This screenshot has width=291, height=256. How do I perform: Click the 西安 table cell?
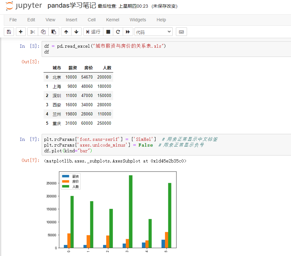[57, 105]
